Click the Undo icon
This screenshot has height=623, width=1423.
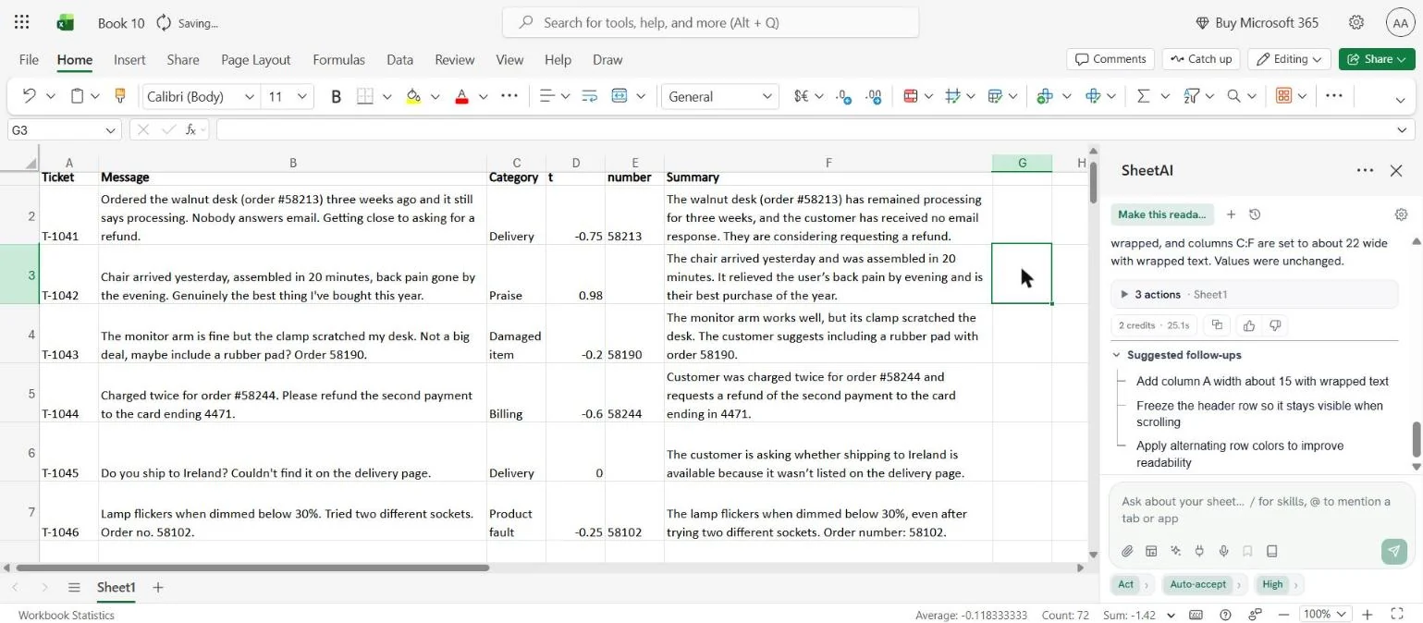click(29, 96)
